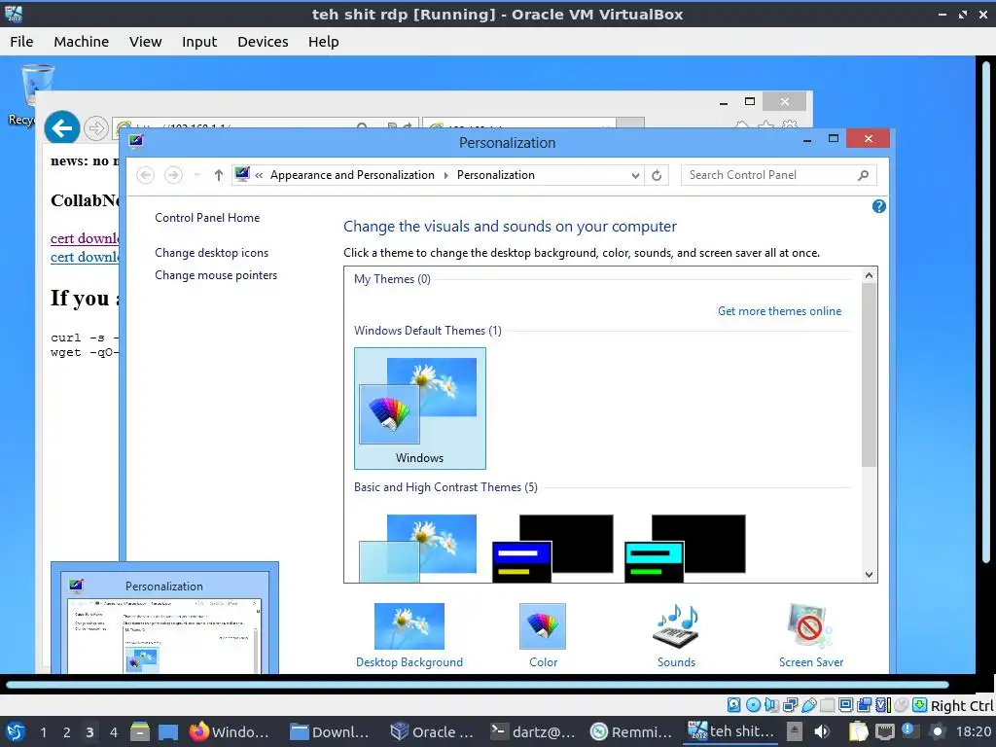Screen dimensions: 996x747
Task: Switch to the Firefox taskbar window
Action: click(229, 731)
